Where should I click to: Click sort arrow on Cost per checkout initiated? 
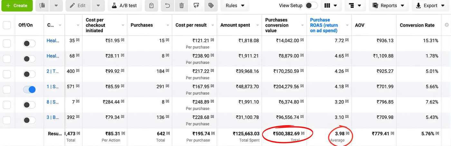123,25
